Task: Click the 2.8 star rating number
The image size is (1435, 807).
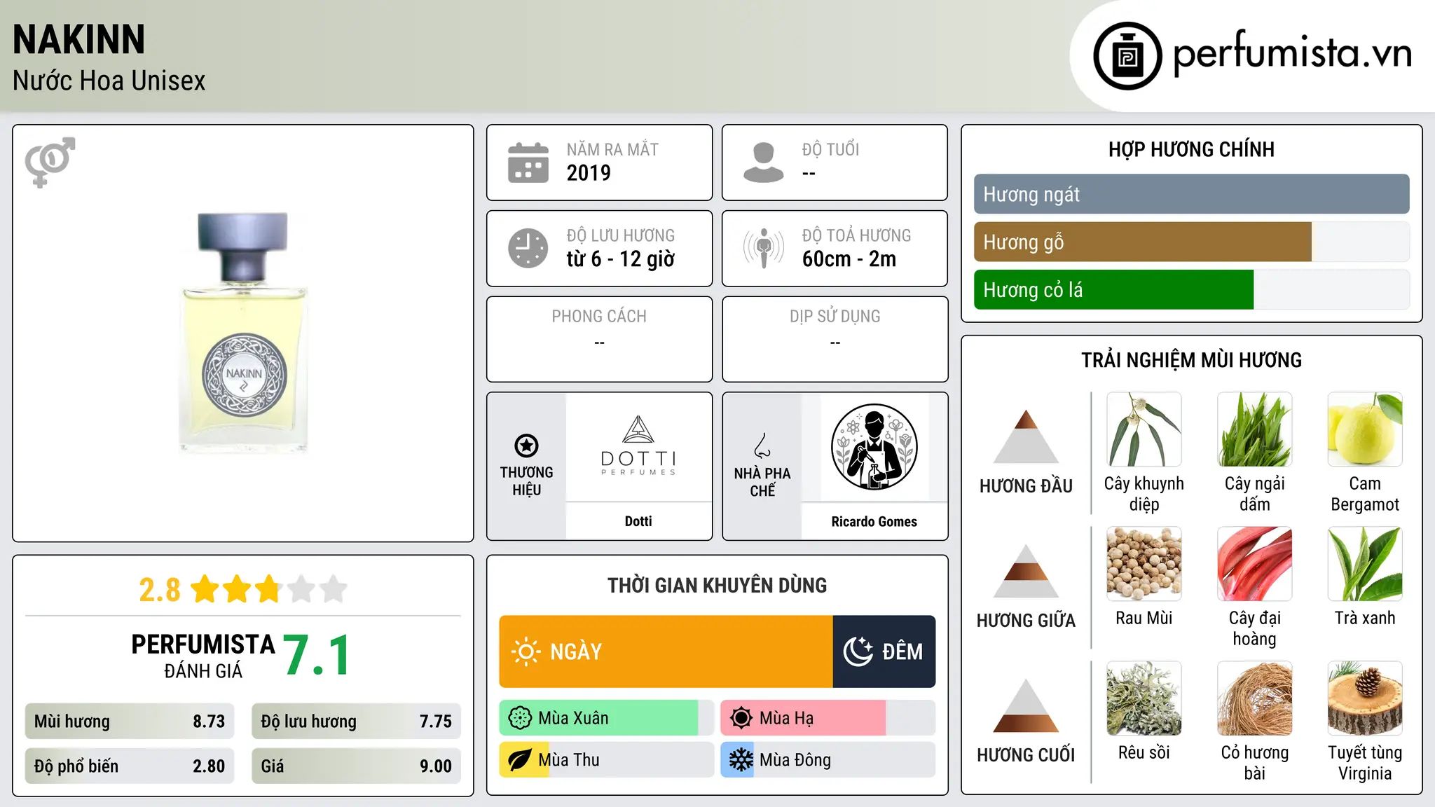Action: 160,589
